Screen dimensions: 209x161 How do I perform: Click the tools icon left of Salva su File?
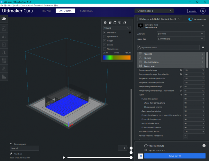141,156
